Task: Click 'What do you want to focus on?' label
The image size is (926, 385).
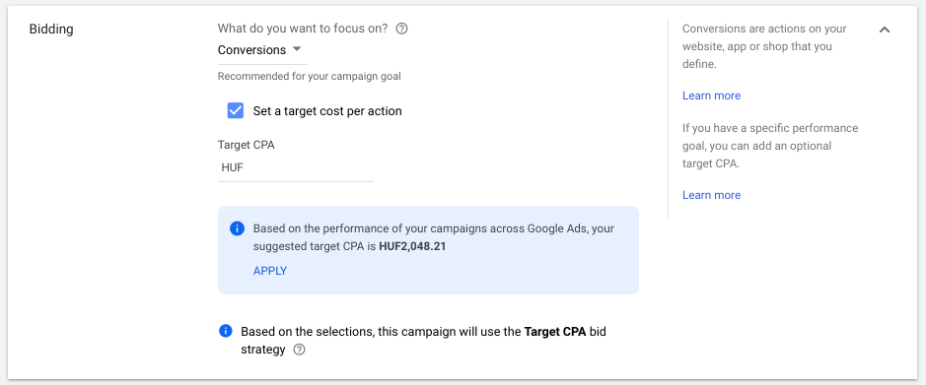Action: coord(303,29)
